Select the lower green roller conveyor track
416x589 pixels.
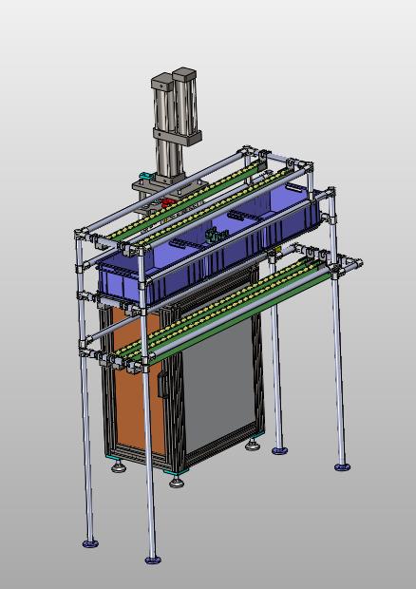pyautogui.click(x=225, y=312)
